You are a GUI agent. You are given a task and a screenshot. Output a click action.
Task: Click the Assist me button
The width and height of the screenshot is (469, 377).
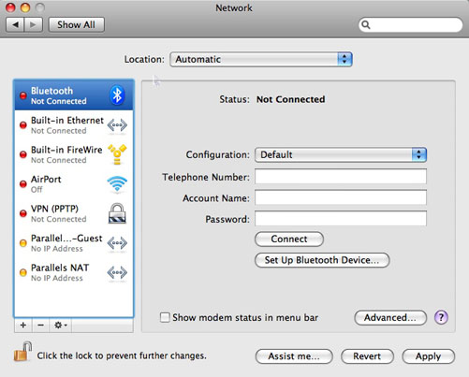294,356
